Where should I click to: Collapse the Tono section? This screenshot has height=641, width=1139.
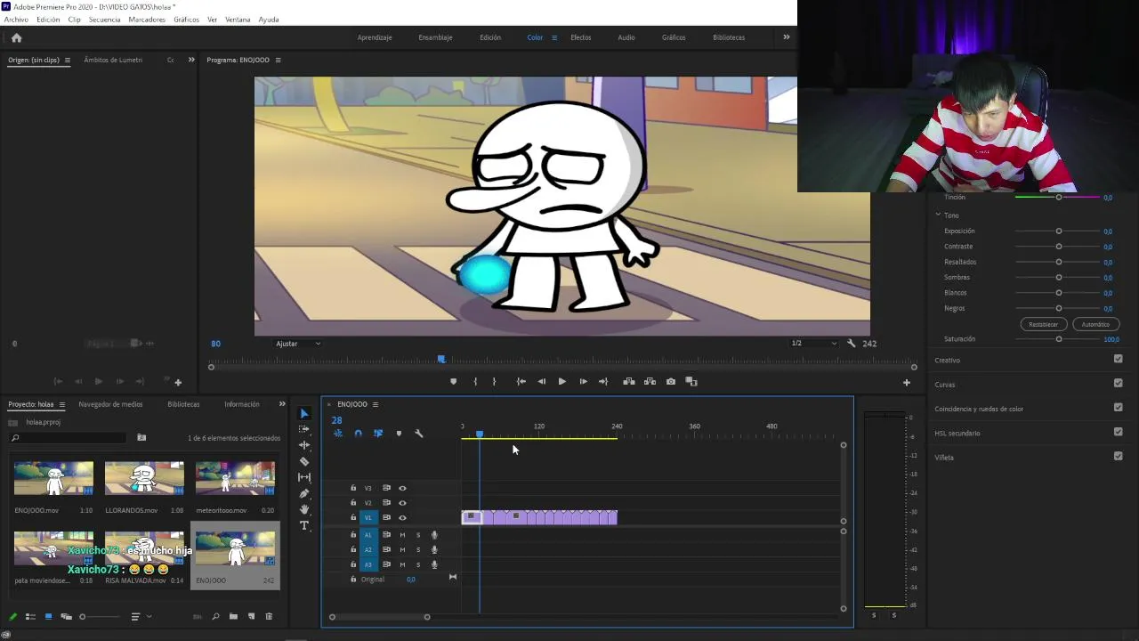(938, 215)
